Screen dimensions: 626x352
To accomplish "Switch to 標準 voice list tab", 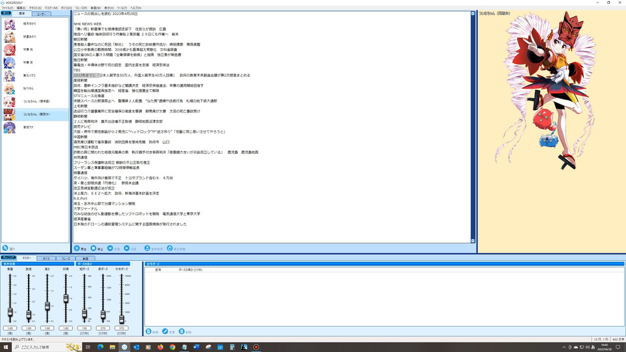I will click(x=22, y=14).
